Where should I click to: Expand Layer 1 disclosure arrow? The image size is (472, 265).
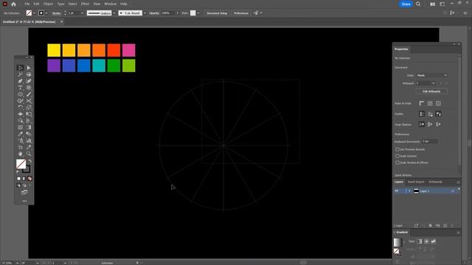pos(409,191)
